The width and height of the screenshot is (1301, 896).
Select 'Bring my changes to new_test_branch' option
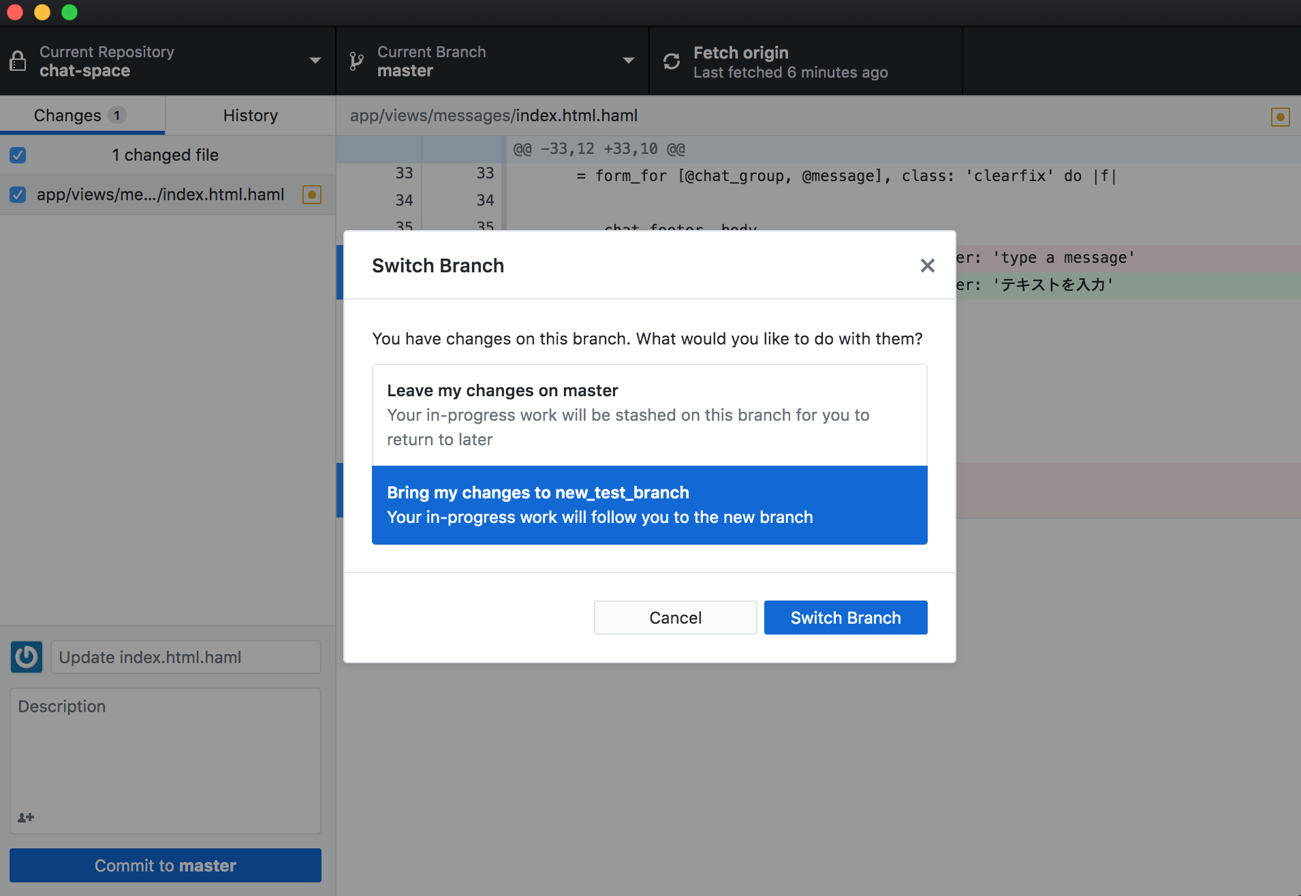pos(649,505)
